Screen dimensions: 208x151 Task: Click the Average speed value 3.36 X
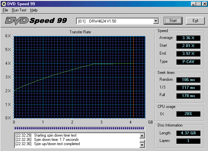point(188,38)
